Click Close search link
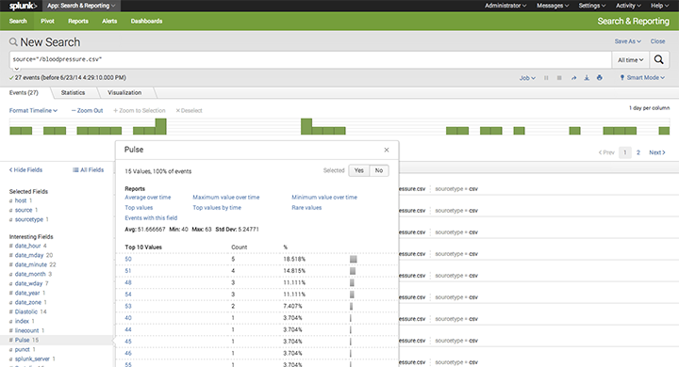This screenshot has height=367, width=679. click(x=657, y=41)
